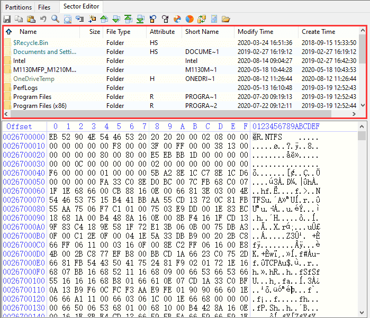The width and height of the screenshot is (370, 318).
Task: Open the Find magnifying glass tool
Action: coord(55,19)
